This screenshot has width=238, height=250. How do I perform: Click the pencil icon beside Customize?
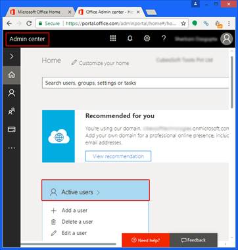point(74,62)
